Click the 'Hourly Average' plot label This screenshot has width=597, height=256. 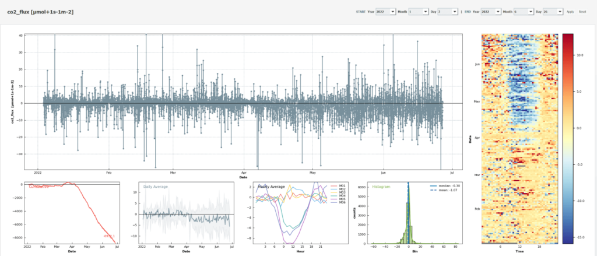click(x=271, y=187)
